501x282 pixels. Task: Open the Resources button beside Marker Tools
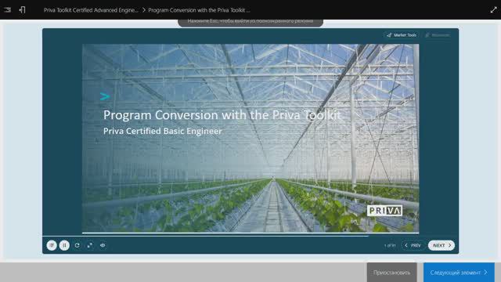(438, 35)
